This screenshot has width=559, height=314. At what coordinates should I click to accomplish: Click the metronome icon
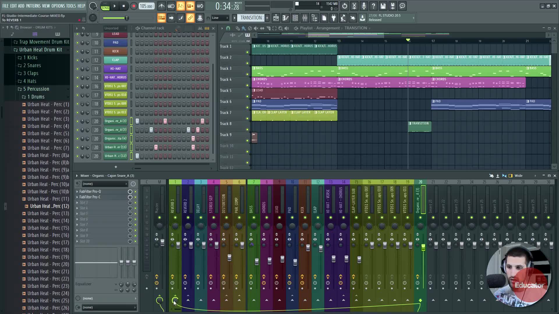(162, 6)
